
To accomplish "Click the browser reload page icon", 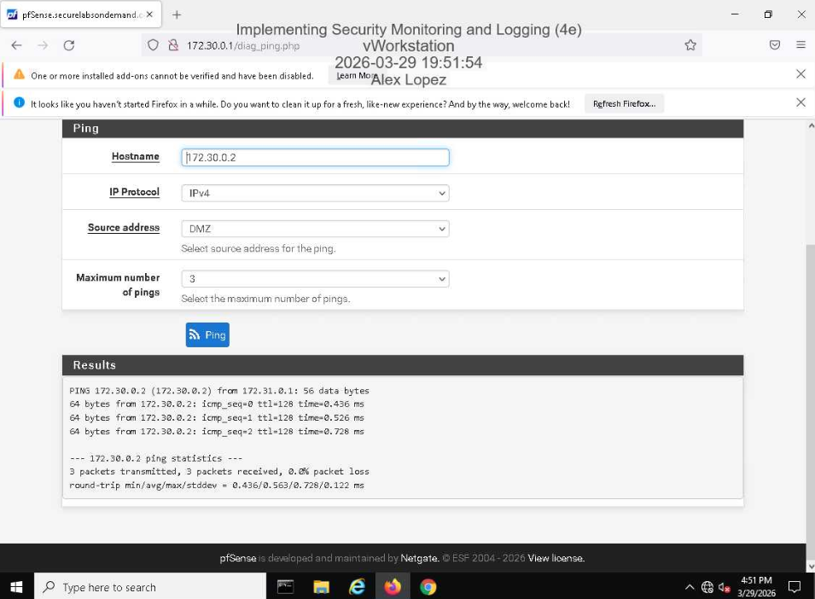I will pyautogui.click(x=69, y=45).
